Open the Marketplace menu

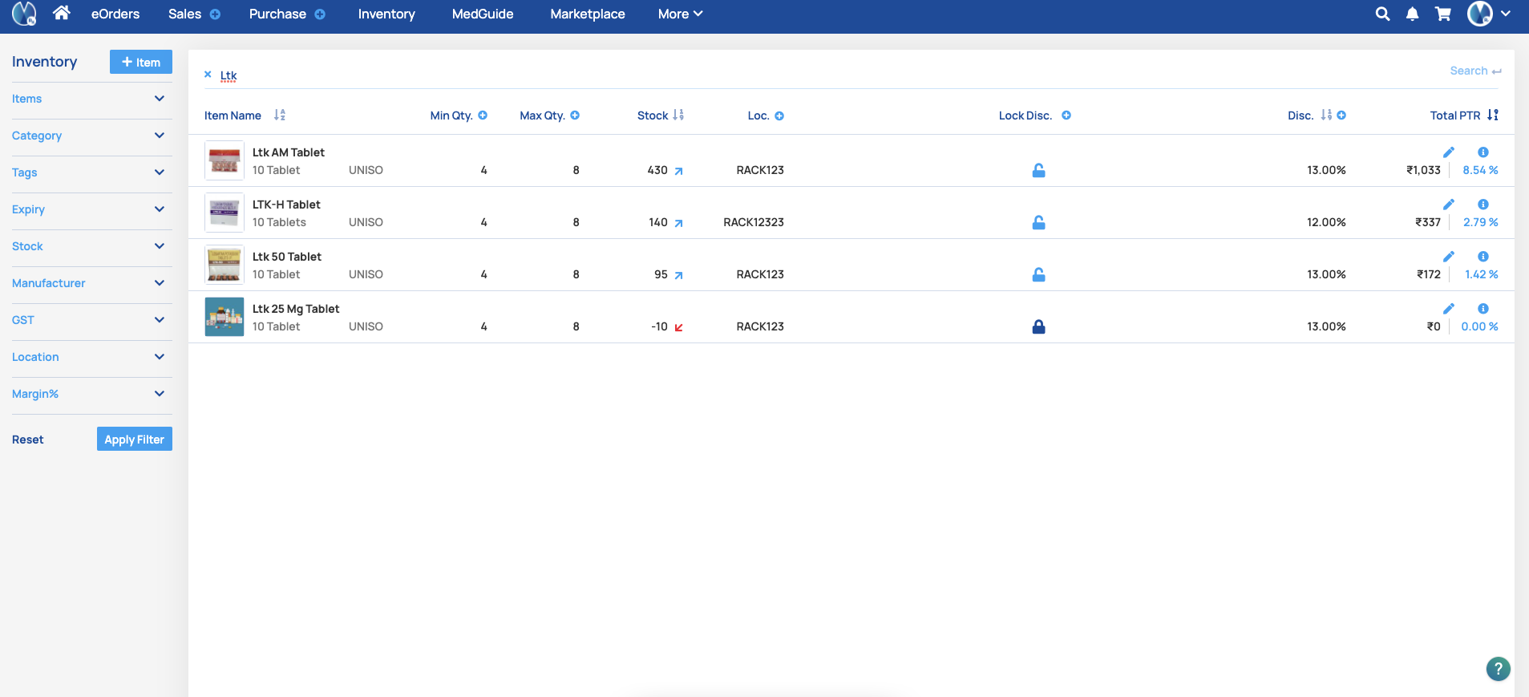[587, 14]
